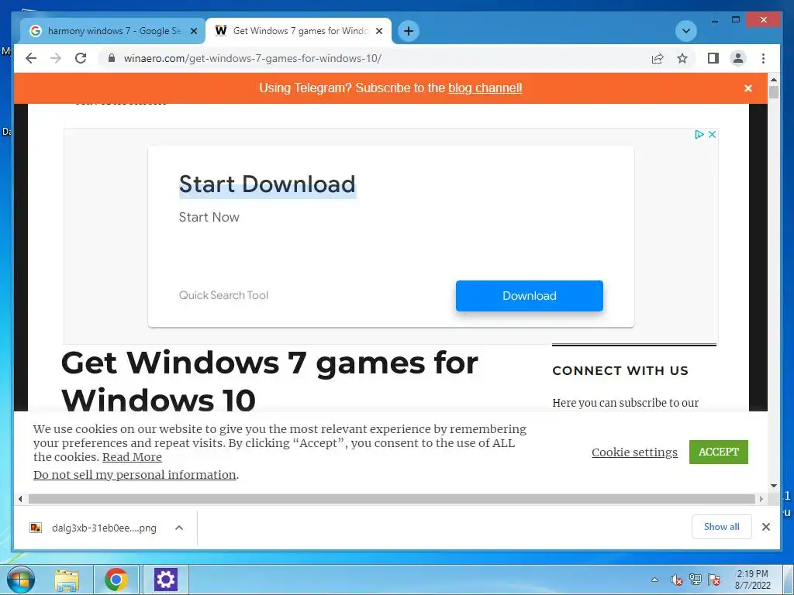Viewport: 794px width, 595px height.
Task: Open Windows Explorer from the taskbar
Action: coord(67,580)
